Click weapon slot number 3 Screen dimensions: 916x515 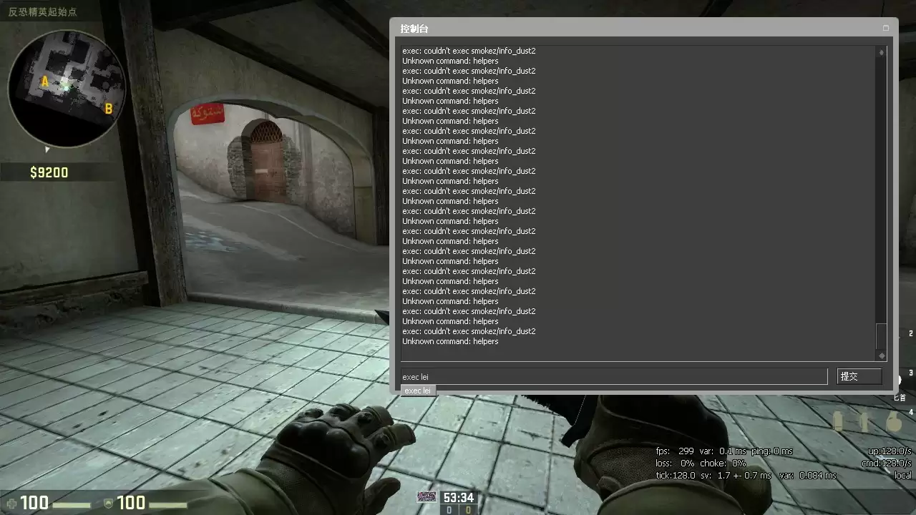(x=911, y=373)
